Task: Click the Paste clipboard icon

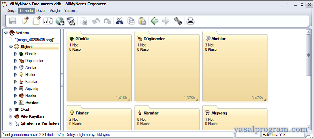Action: point(142,21)
